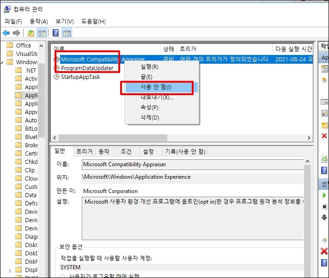Click the BitLo folder icon in tree
The width and height of the screenshot is (329, 278).
click(18, 128)
